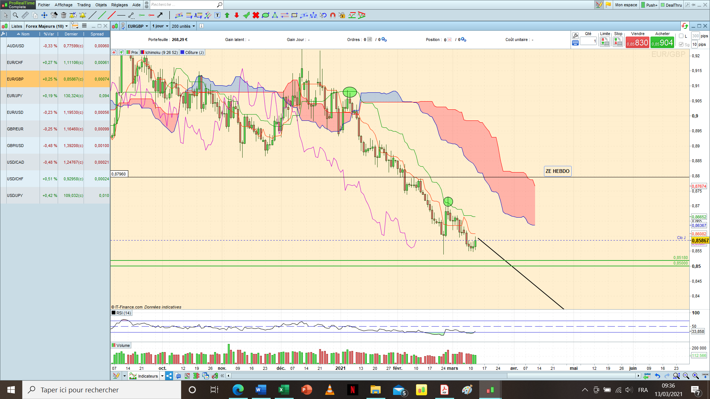Open the Objets menu

(x=101, y=5)
